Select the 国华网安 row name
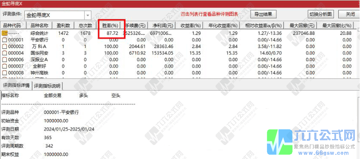Viewport: 360px width, 159px height. [x=39, y=53]
